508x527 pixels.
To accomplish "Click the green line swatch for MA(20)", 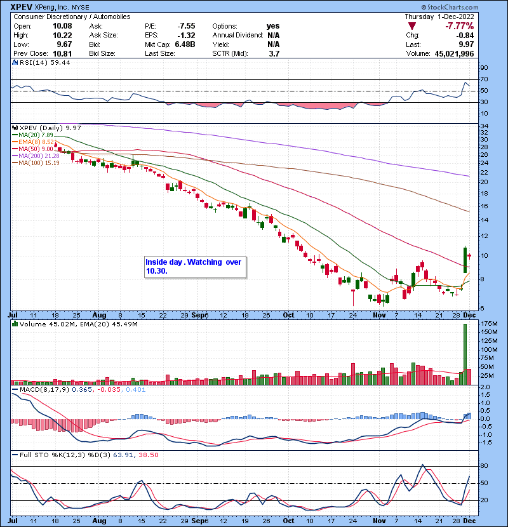I will click(x=15, y=135).
